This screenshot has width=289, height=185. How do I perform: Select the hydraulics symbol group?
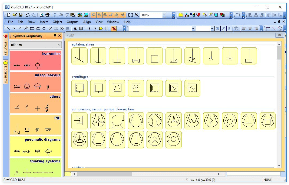[x=36, y=60]
